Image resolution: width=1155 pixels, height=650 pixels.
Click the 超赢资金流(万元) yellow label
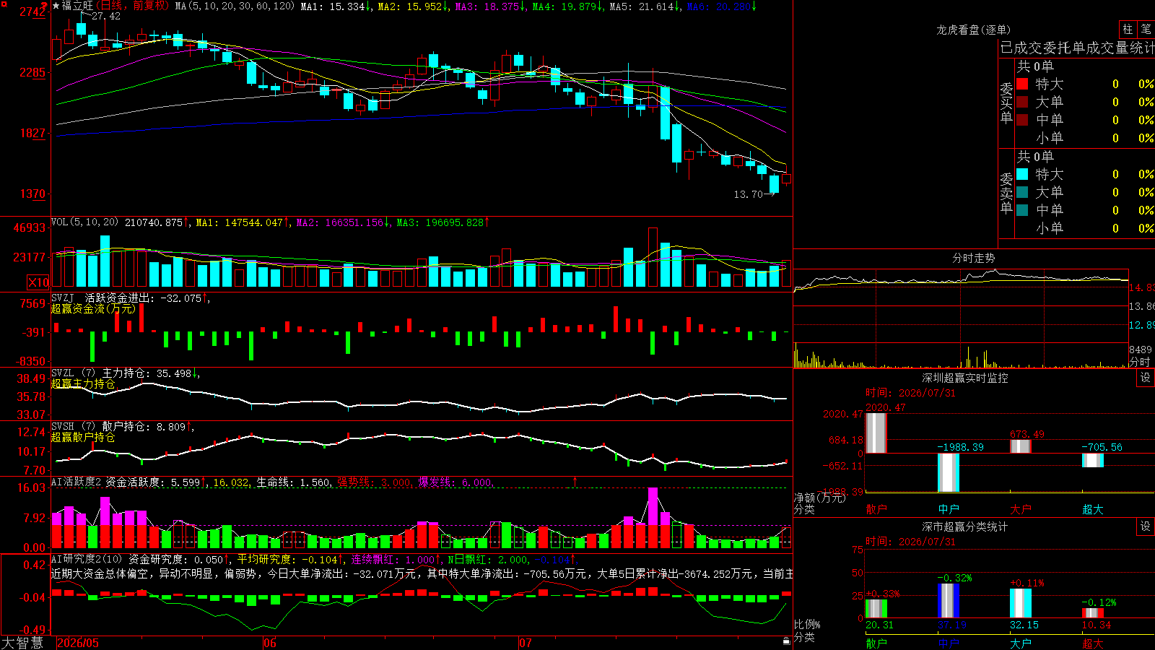coord(93,308)
